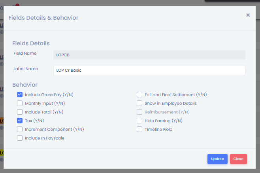Viewport: 260px width, 173px height.
Task: Click the 'Label Name' field caption
Action: 26,69
